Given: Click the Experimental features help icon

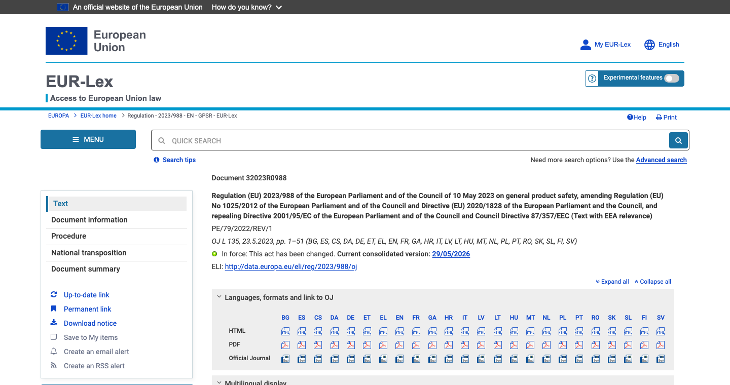Looking at the screenshot, I should point(592,79).
